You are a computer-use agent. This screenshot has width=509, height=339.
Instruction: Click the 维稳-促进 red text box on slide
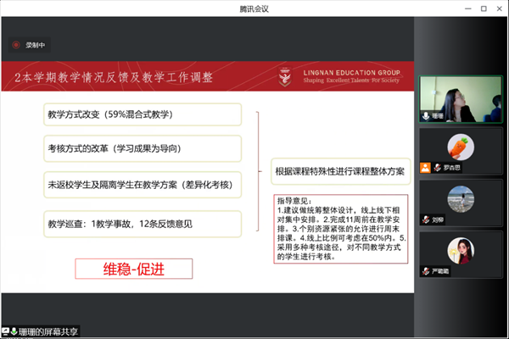click(x=134, y=269)
